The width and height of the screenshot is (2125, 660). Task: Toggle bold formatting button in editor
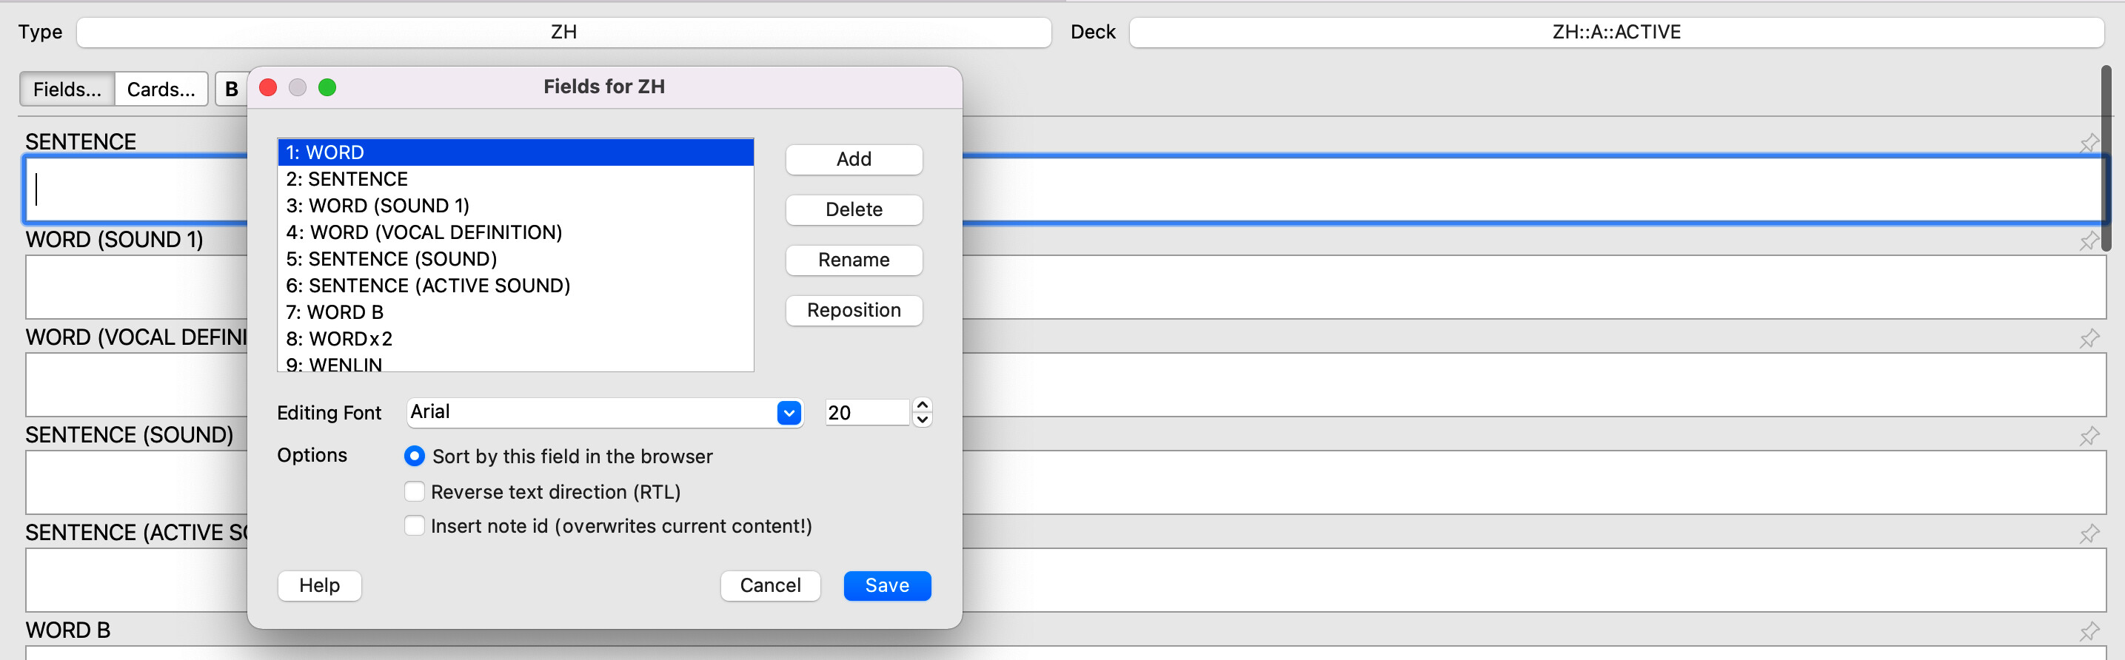tap(231, 89)
